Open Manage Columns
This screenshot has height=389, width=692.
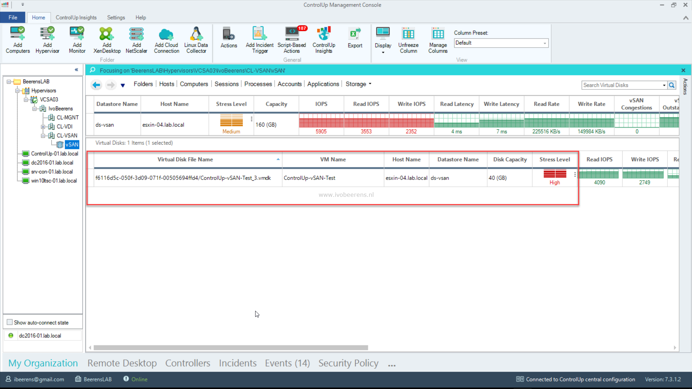[x=438, y=40]
